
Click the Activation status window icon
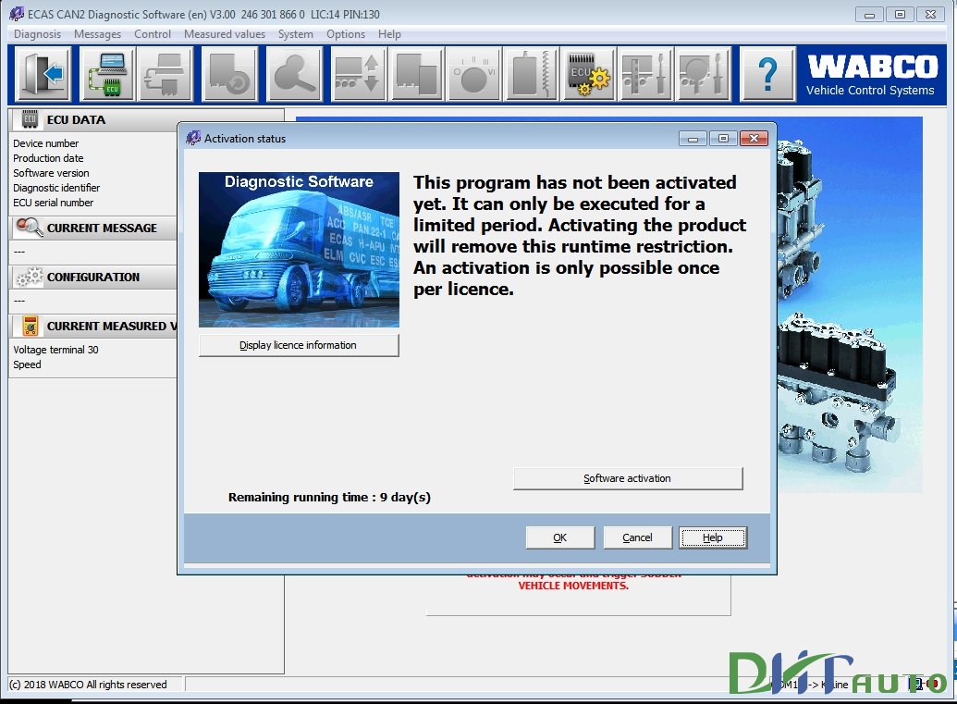pos(193,137)
